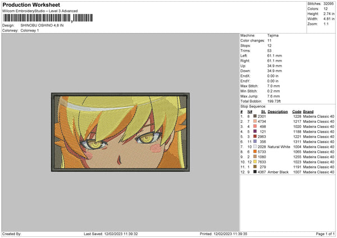Click the Width value "4.81 in"
This screenshot has height=238, width=337.
(329, 19)
